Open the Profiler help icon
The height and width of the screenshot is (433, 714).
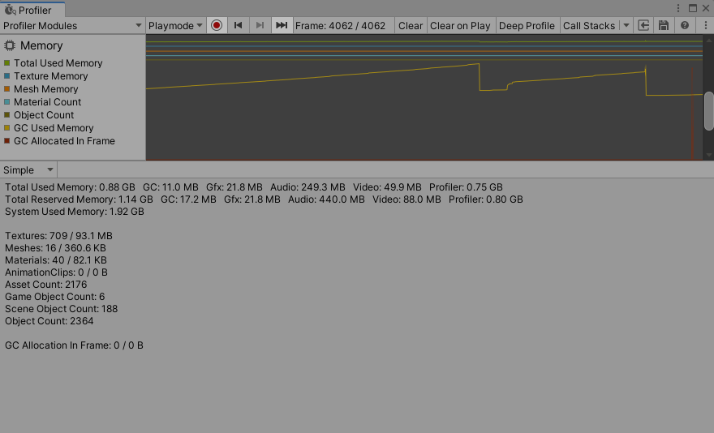pyautogui.click(x=685, y=25)
